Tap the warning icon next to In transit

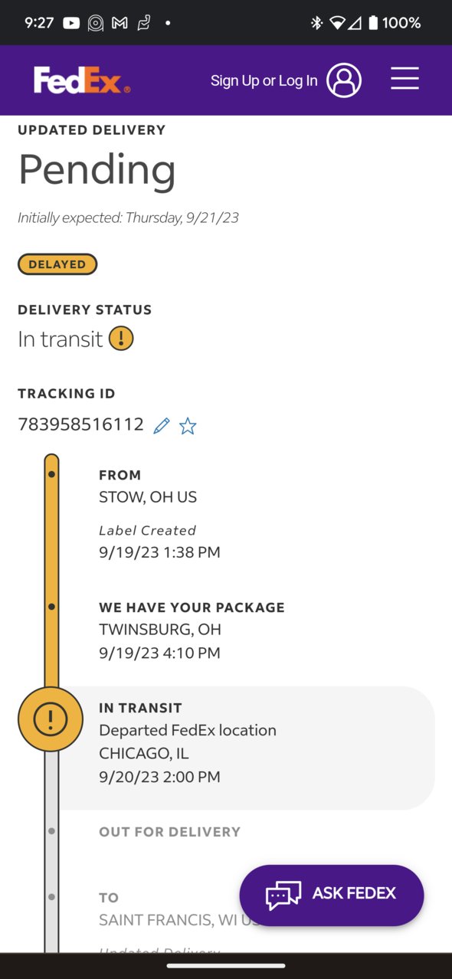(x=121, y=338)
